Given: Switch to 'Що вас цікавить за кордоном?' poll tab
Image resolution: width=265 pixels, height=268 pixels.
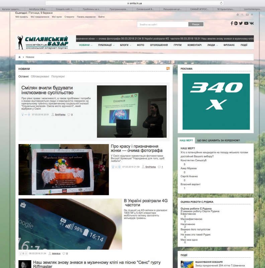Looking at the screenshot, I should [x=218, y=140].
